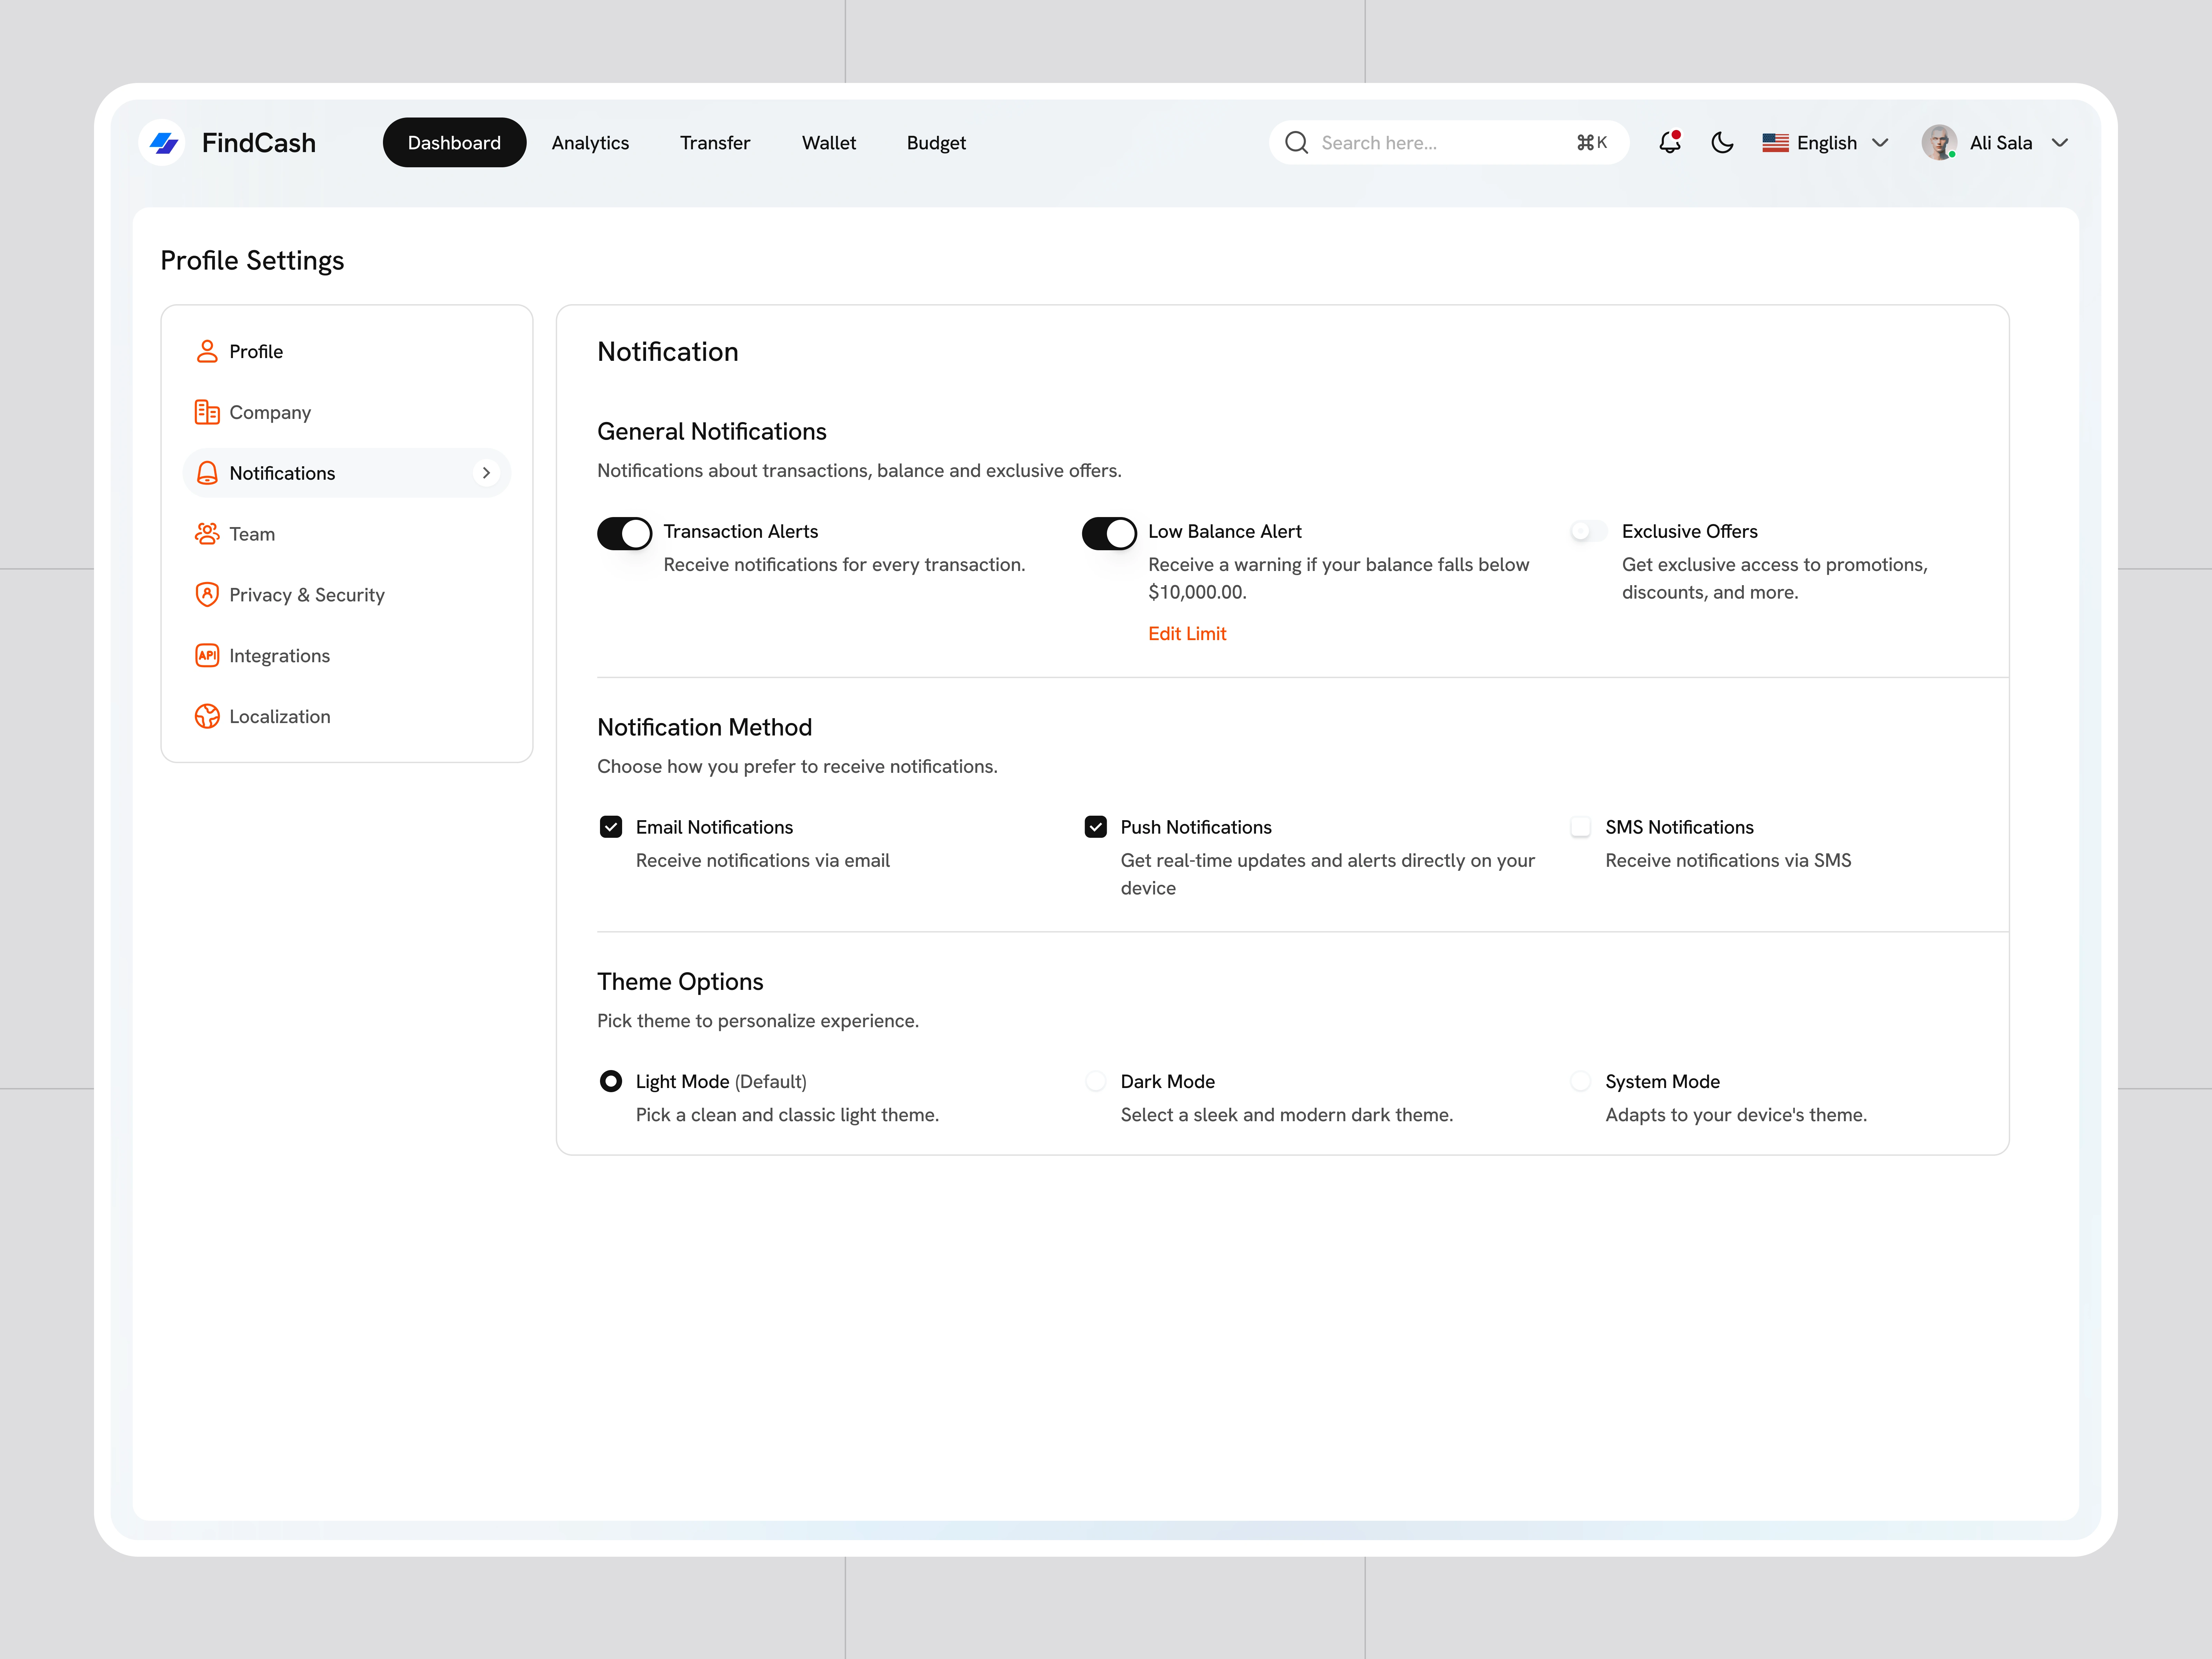Open the Transfer tab

point(715,143)
